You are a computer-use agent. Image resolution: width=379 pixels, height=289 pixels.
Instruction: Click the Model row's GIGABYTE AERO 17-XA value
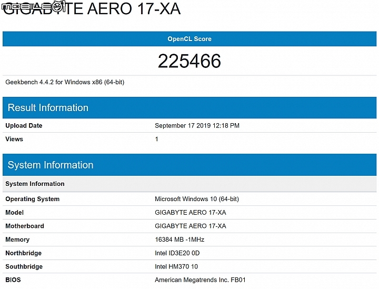tap(190, 213)
